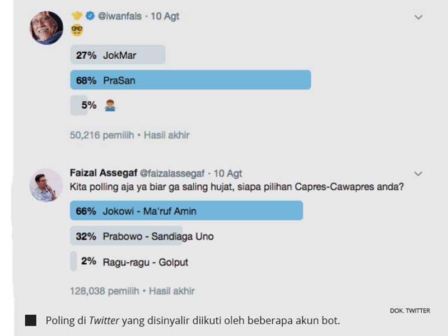Screen dimensions: 448x336
Task: Click Iwan Fals's profile avatar
Action: [x=45, y=25]
